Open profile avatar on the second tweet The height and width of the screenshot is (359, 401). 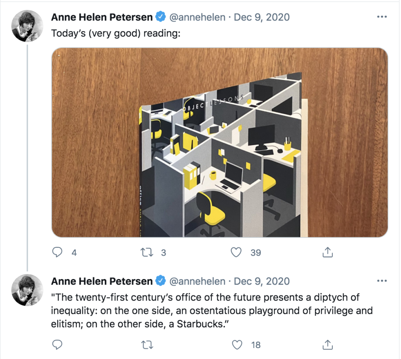[x=27, y=290]
